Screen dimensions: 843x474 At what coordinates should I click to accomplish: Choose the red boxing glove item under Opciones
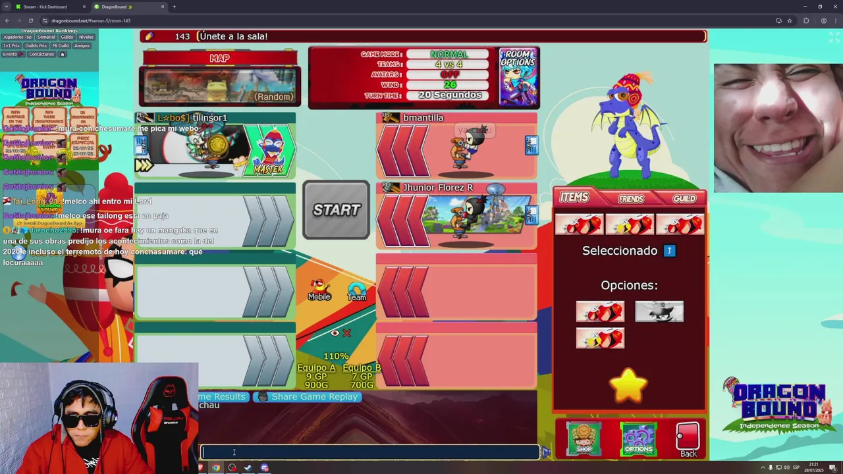point(600,311)
